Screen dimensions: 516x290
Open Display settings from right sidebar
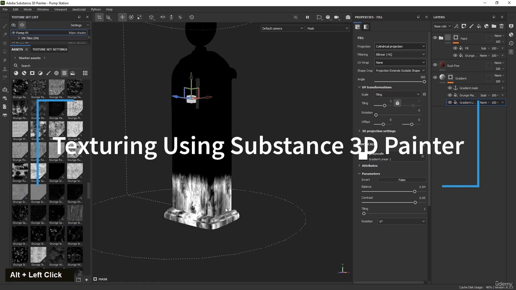pos(511,26)
